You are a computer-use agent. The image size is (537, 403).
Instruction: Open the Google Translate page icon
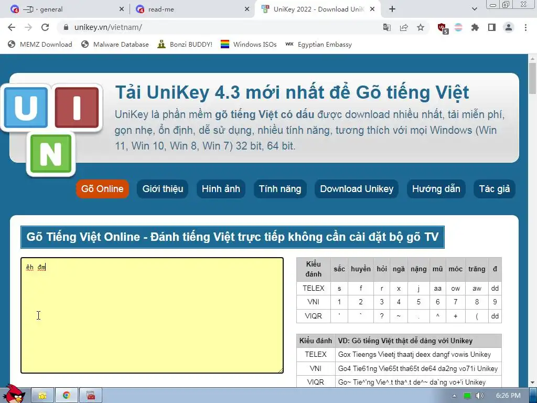386,27
